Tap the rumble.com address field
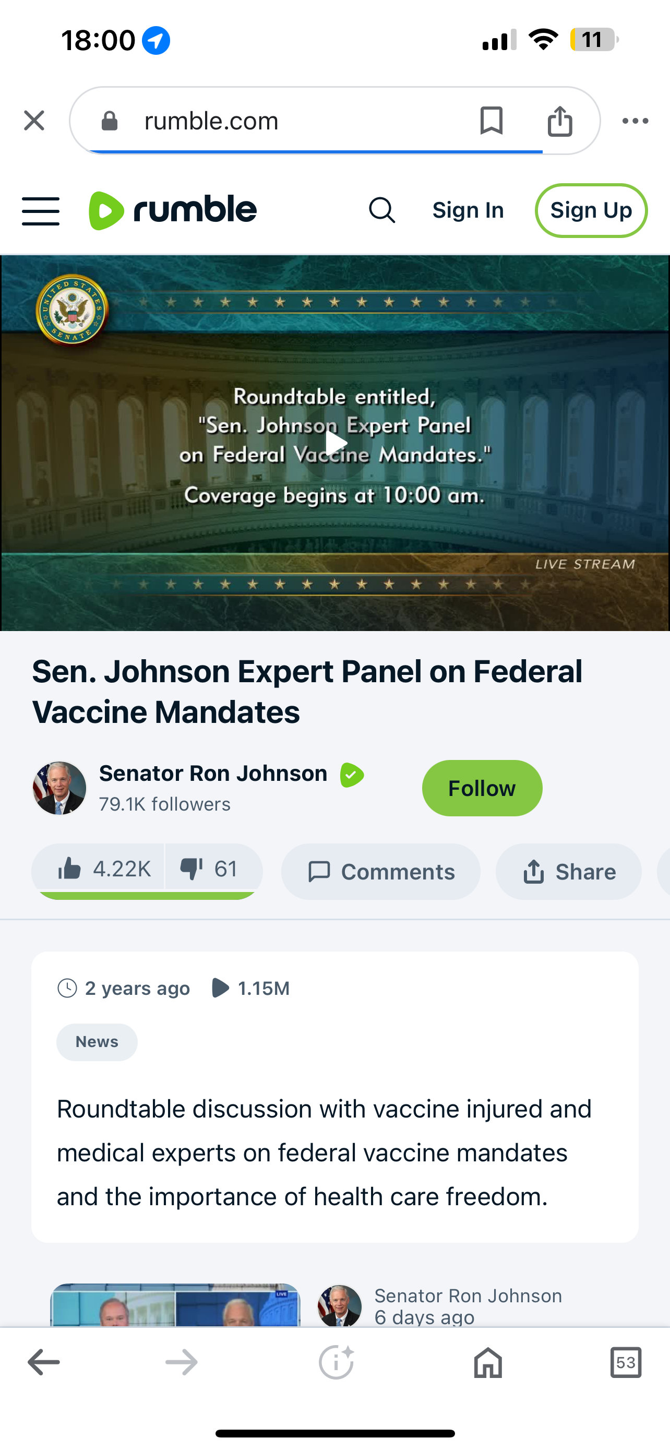Viewport: 670px width, 1450px height. click(281, 121)
